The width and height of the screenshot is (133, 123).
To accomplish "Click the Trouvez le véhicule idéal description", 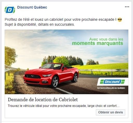I will [64, 106].
